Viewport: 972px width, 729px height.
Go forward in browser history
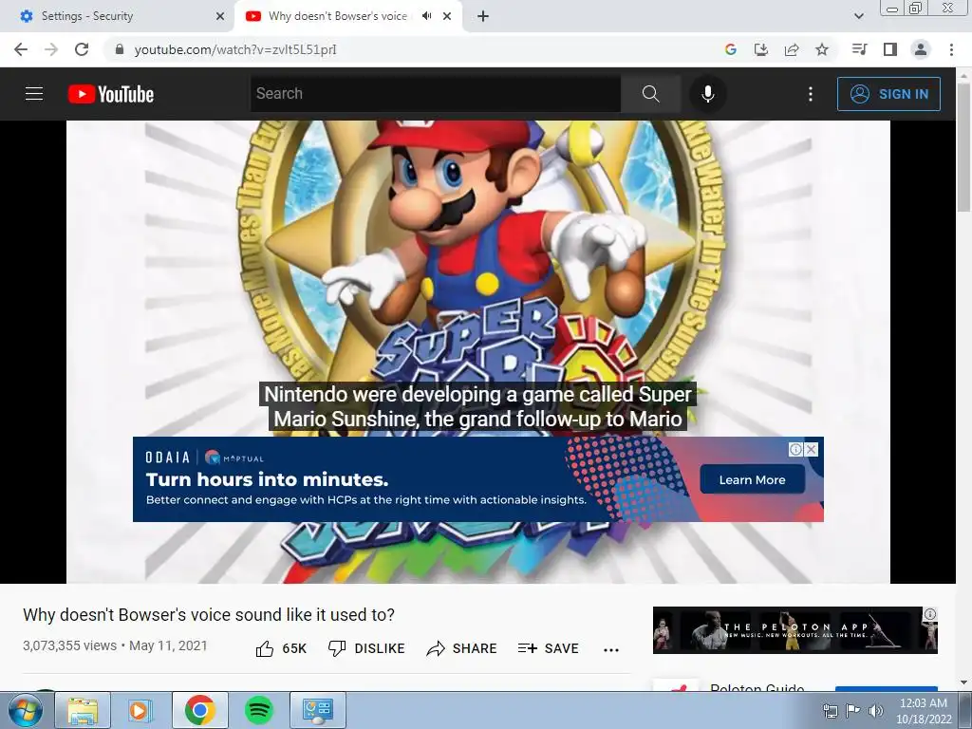pyautogui.click(x=51, y=49)
